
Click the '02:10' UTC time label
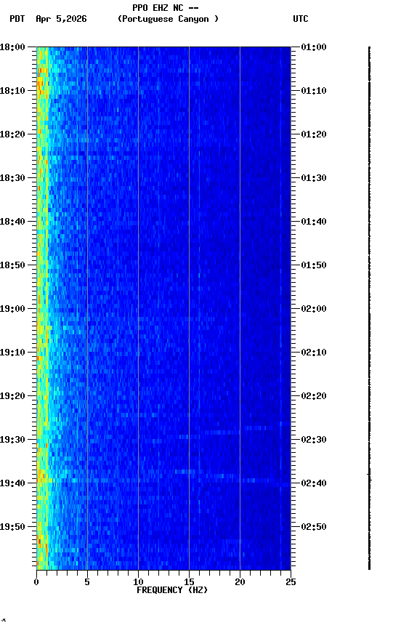314,353
